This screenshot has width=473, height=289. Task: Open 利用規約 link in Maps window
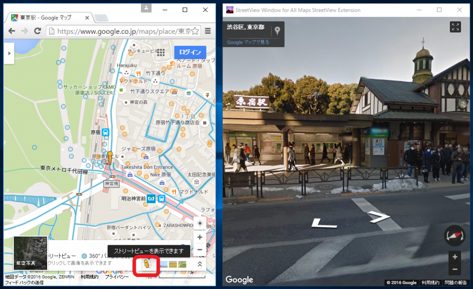tap(90, 277)
